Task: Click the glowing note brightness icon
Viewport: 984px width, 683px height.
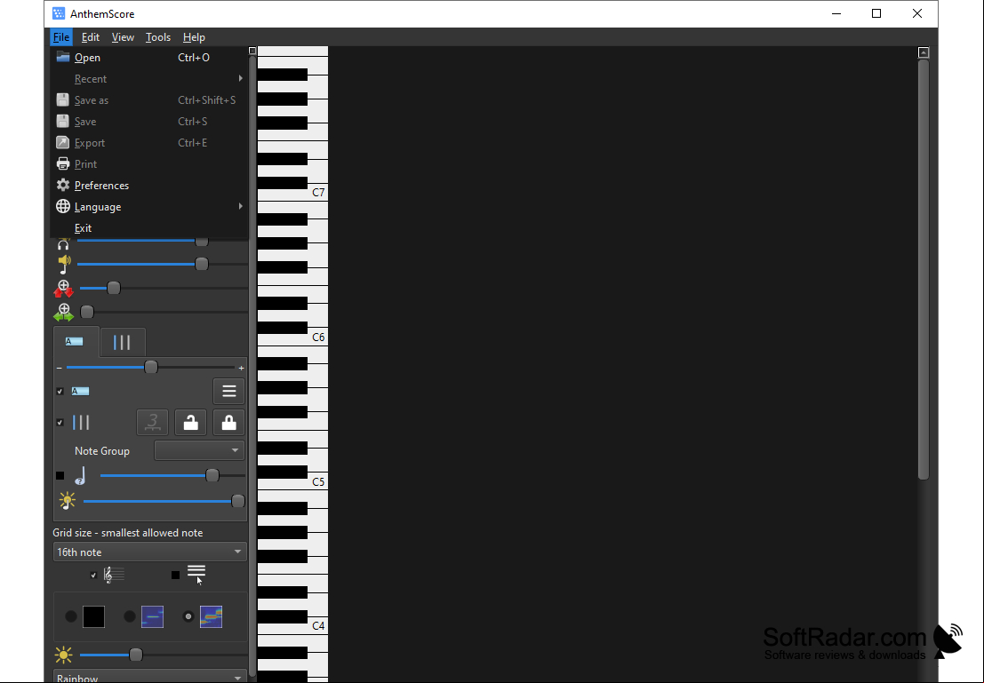Action: (x=68, y=501)
